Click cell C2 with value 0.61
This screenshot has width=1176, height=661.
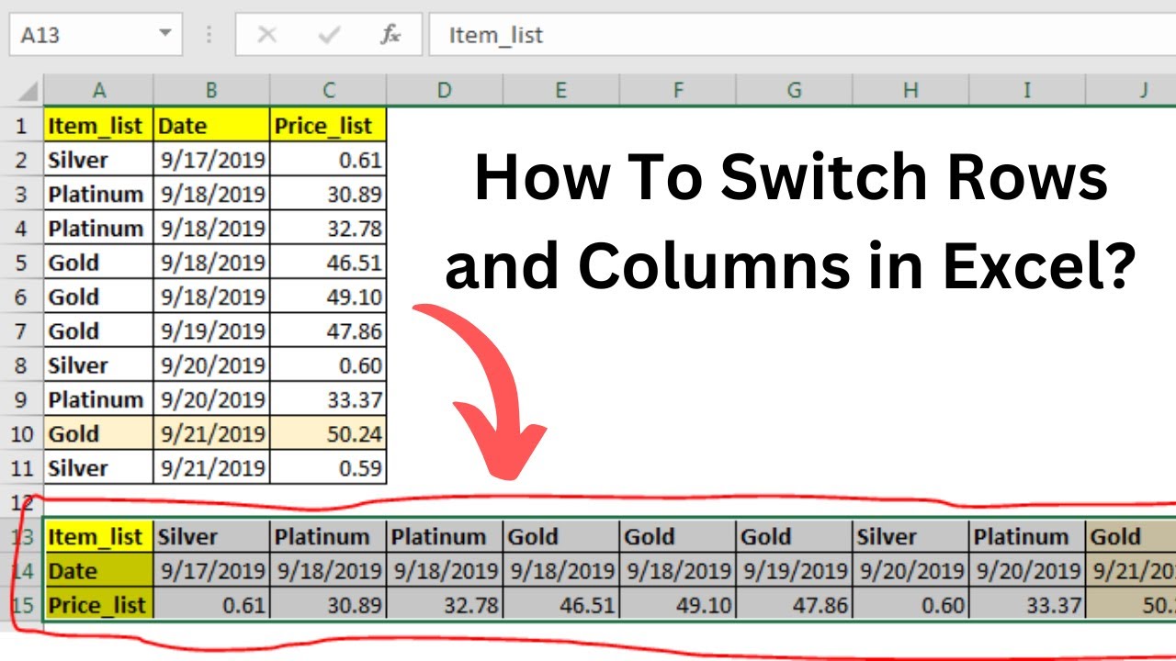(x=328, y=160)
